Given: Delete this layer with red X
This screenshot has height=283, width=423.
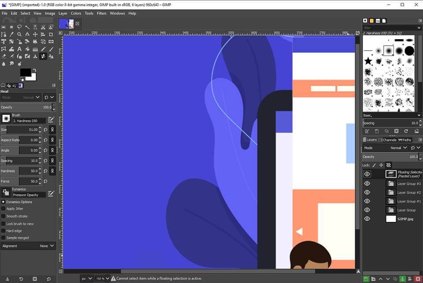Looking at the screenshot, I should 418,279.
